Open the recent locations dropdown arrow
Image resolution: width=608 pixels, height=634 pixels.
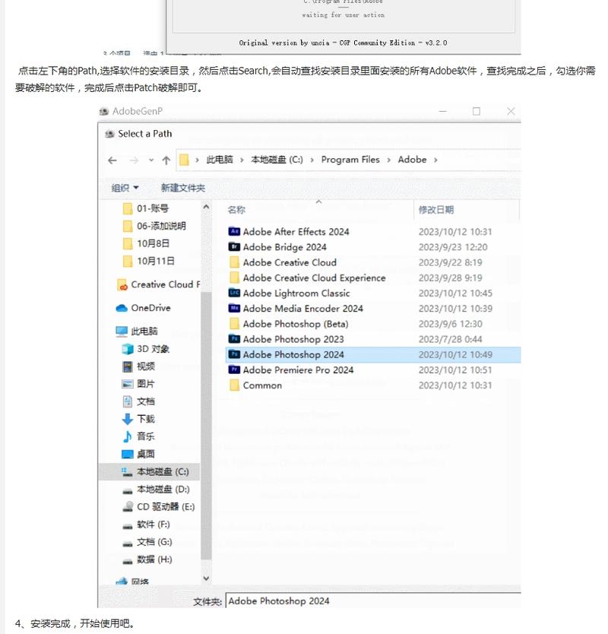[x=150, y=160]
